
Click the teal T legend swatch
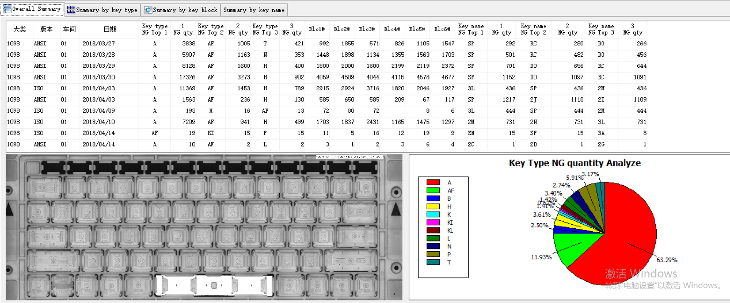pyautogui.click(x=432, y=262)
